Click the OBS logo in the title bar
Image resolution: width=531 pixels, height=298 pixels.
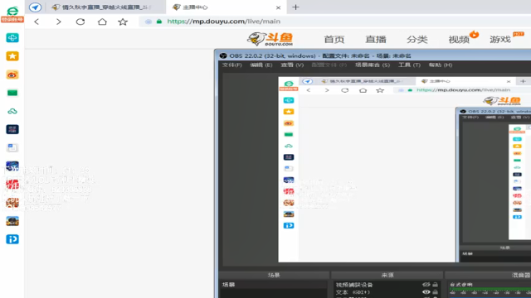coord(223,55)
